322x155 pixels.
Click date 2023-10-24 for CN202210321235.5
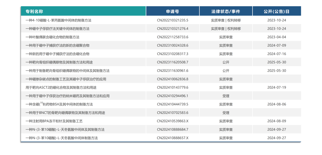pos(277,20)
